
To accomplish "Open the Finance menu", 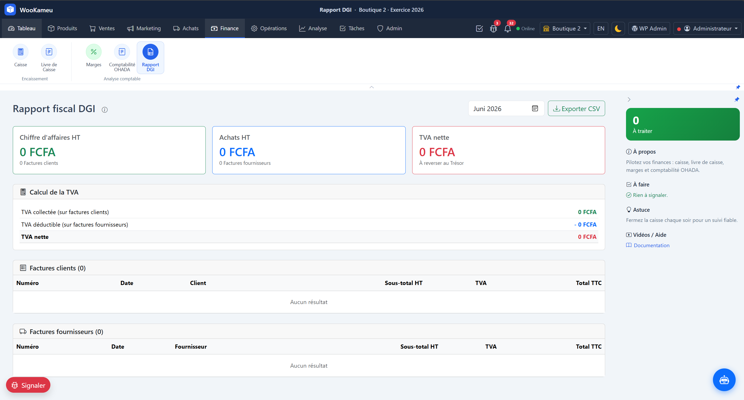I will tap(225, 28).
